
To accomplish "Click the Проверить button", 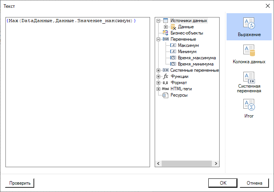I will click(20, 183).
